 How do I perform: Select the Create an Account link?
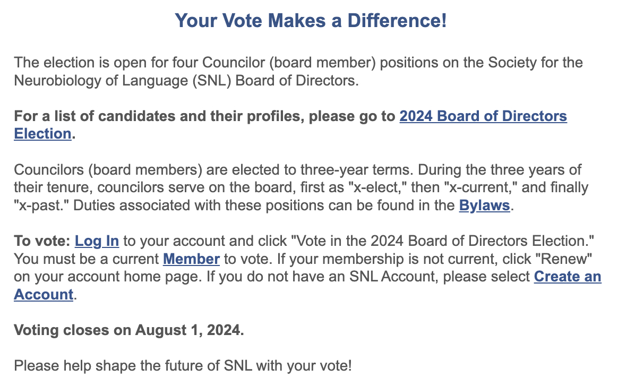567,277
